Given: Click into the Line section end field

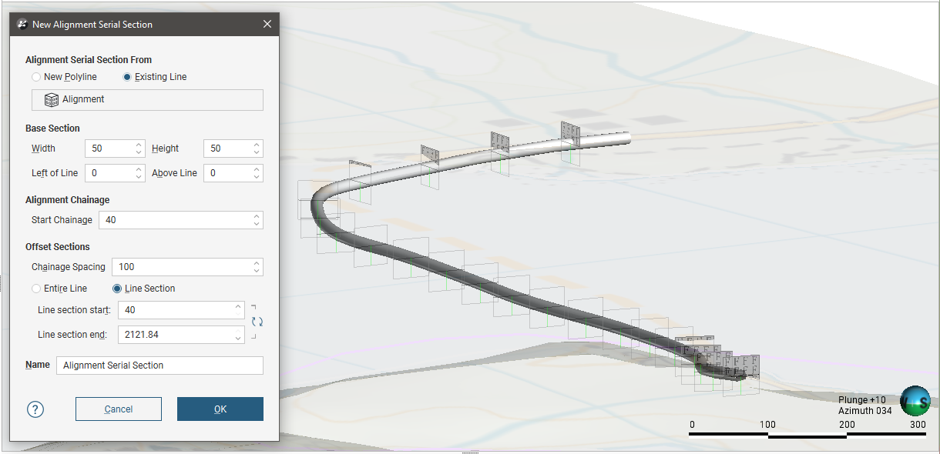Looking at the screenshot, I should 174,335.
